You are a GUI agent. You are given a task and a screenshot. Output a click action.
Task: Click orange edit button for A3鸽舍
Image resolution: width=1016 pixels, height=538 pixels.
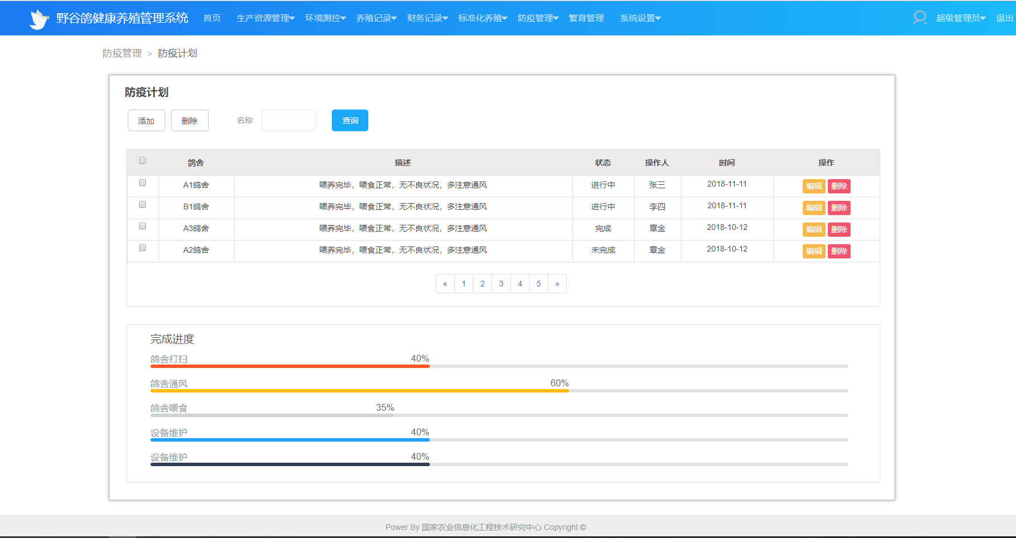coord(814,229)
